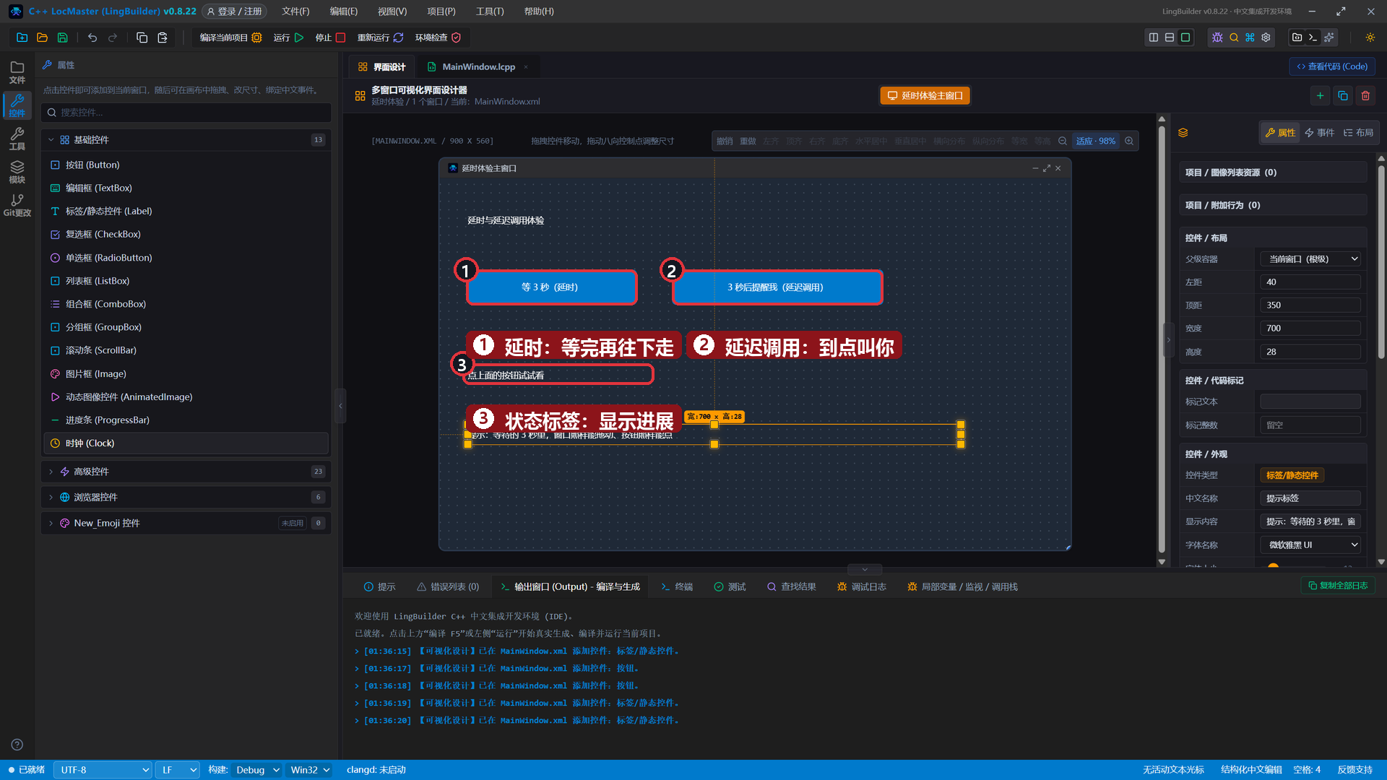Open the Debug build configuration dropdown
Screen dimensions: 1387x780
pyautogui.click(x=256, y=770)
